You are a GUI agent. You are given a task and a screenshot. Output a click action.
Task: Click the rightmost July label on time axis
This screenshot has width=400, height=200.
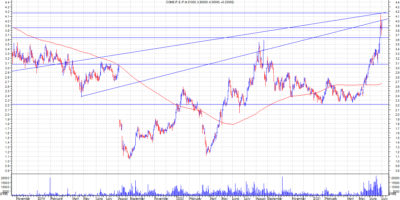tap(385, 198)
